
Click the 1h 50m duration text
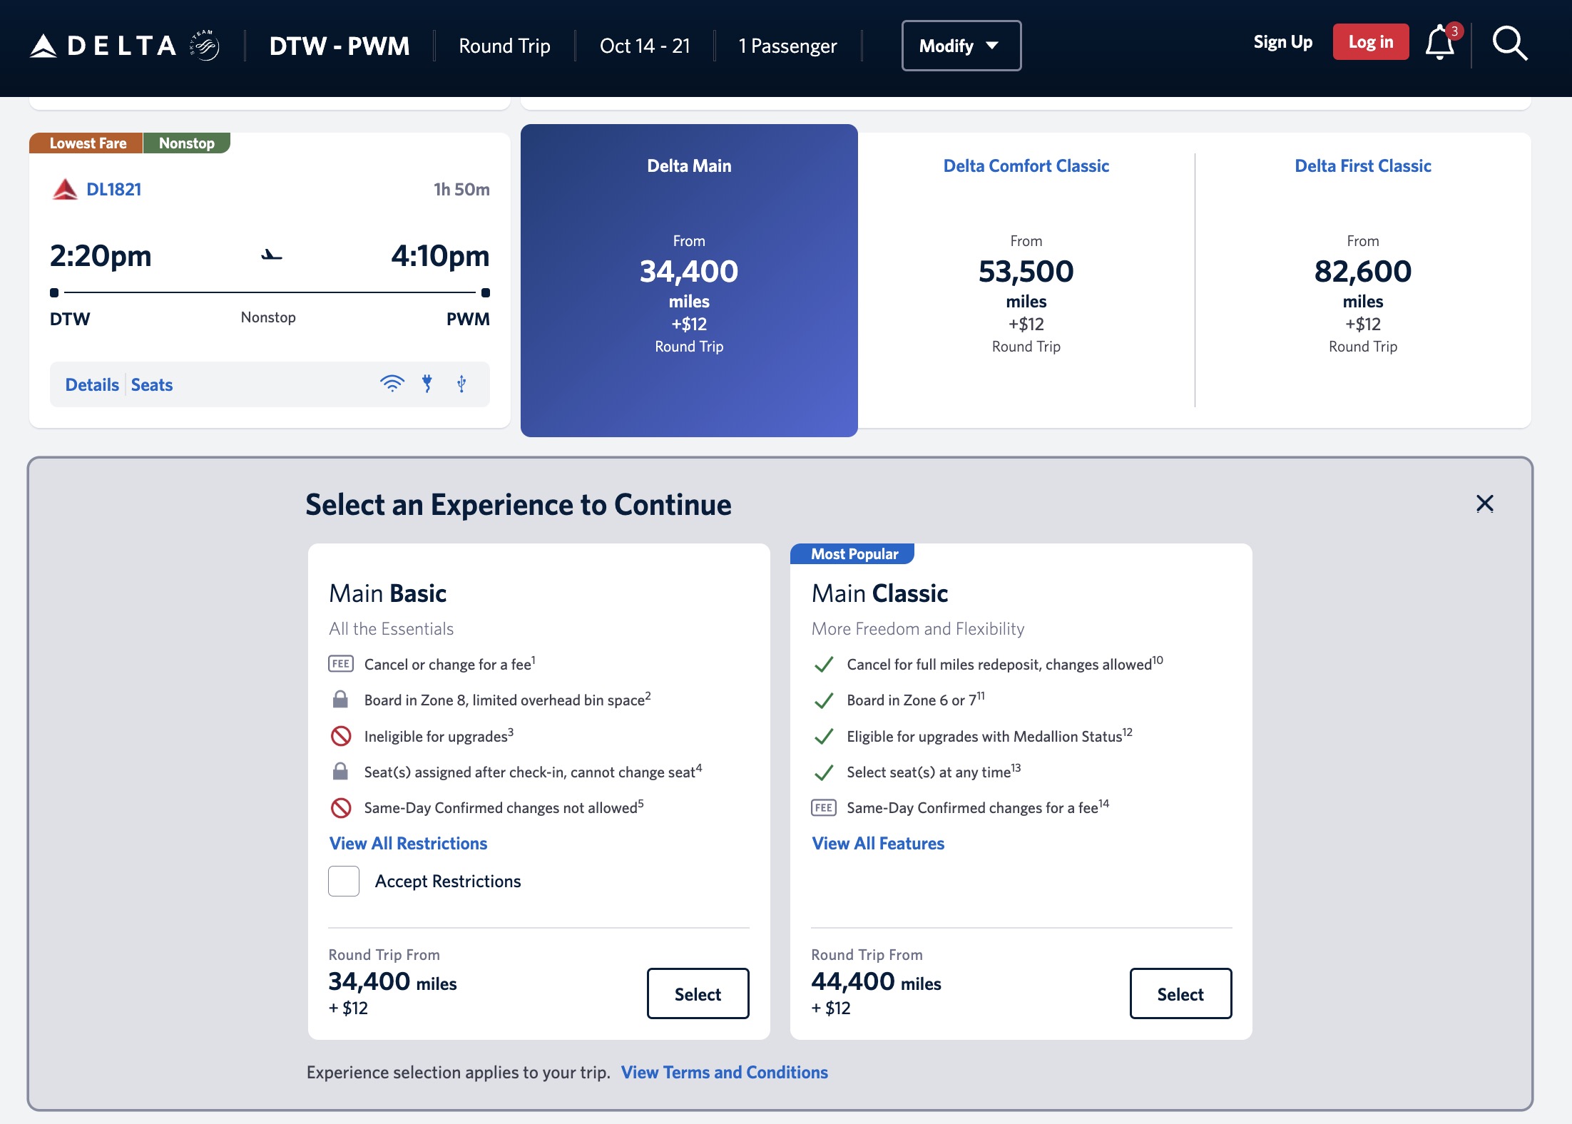pyautogui.click(x=461, y=189)
